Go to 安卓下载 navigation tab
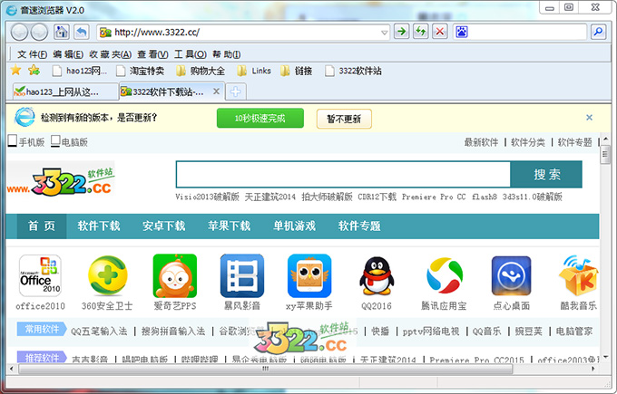Screen dimensions: 617x394 point(163,226)
